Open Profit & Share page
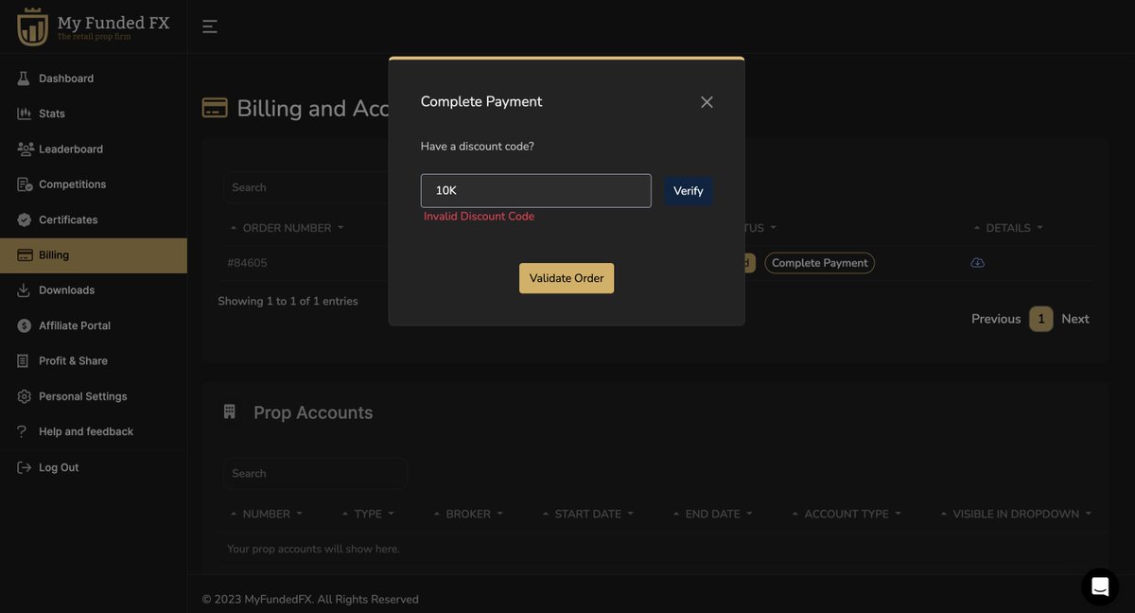The image size is (1135, 613). tap(93, 361)
